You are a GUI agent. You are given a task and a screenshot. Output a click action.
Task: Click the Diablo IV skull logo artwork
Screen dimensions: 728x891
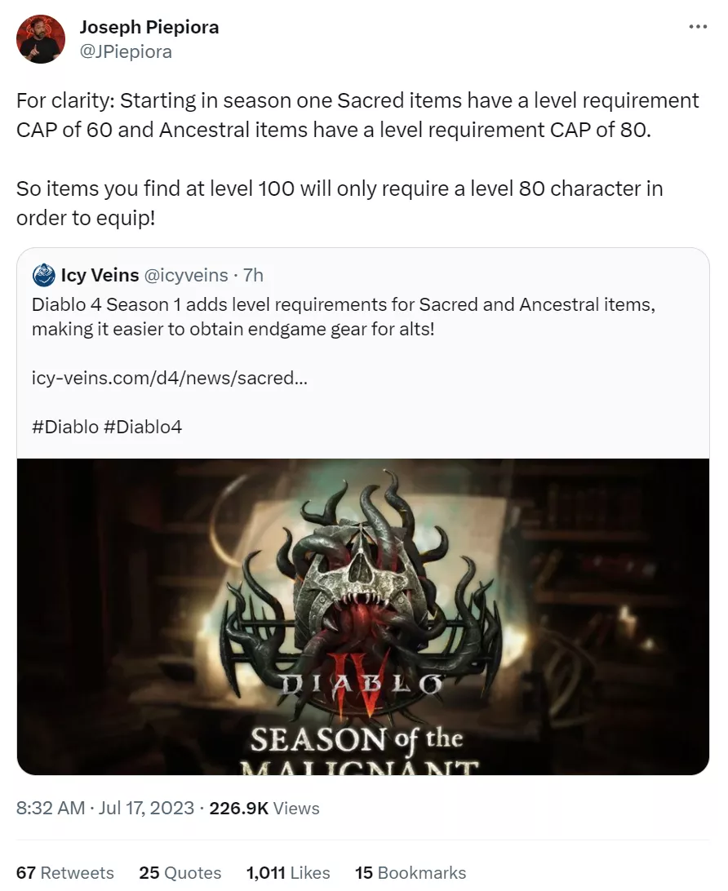coord(364,591)
